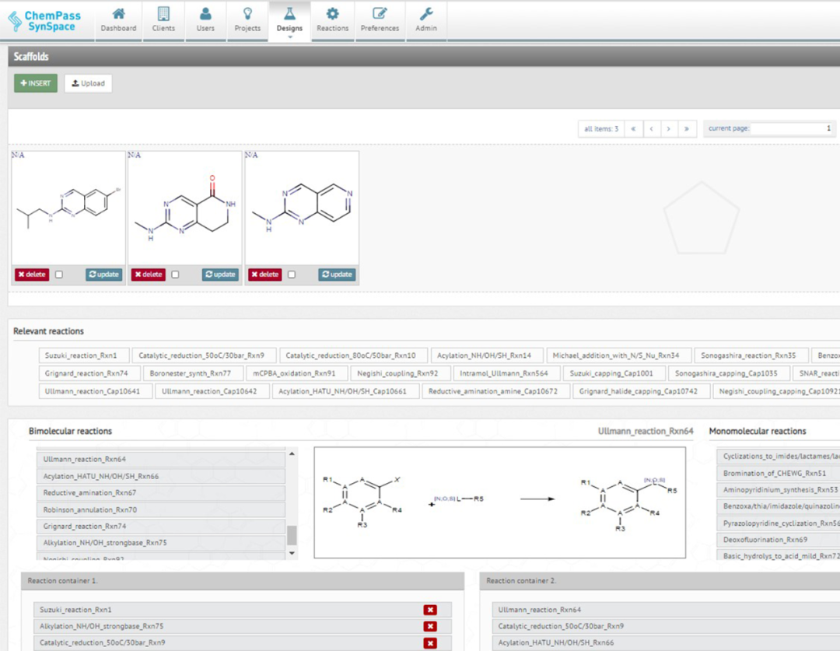Open the Dashboard home icon

[x=118, y=14]
